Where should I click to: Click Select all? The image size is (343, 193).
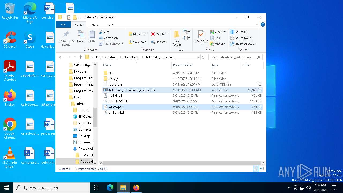coord(239,32)
